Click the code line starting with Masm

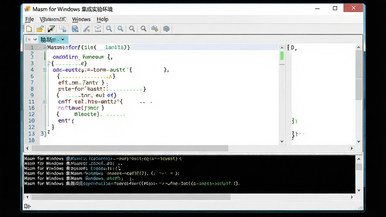(x=89, y=47)
